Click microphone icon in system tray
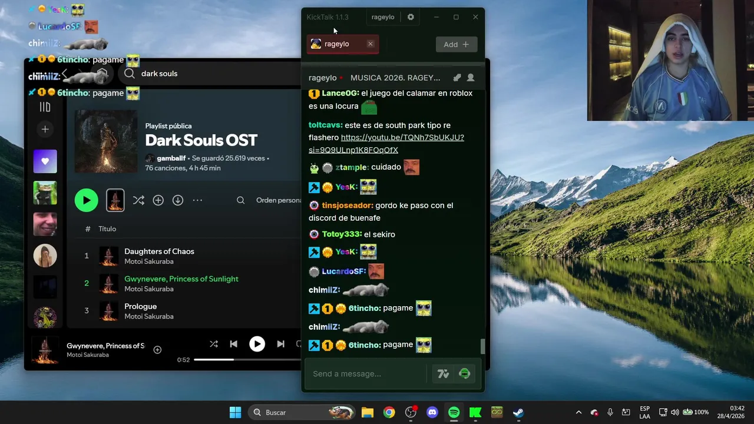754x424 pixels. 610,412
